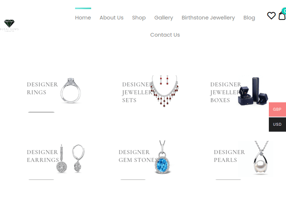
Task: Click the ruby necklace set image
Action: 164,91
